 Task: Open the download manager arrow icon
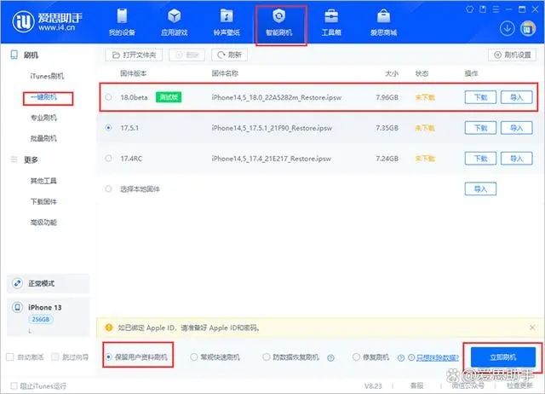(508, 28)
